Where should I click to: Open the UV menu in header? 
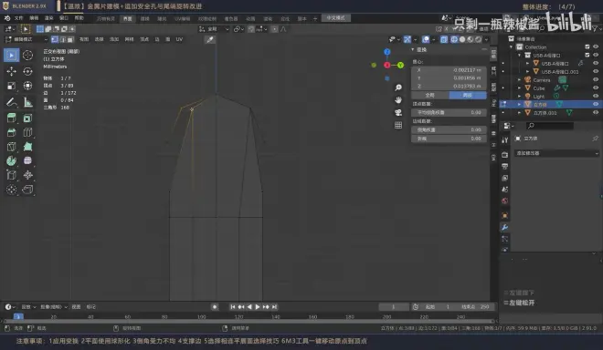coord(179,39)
